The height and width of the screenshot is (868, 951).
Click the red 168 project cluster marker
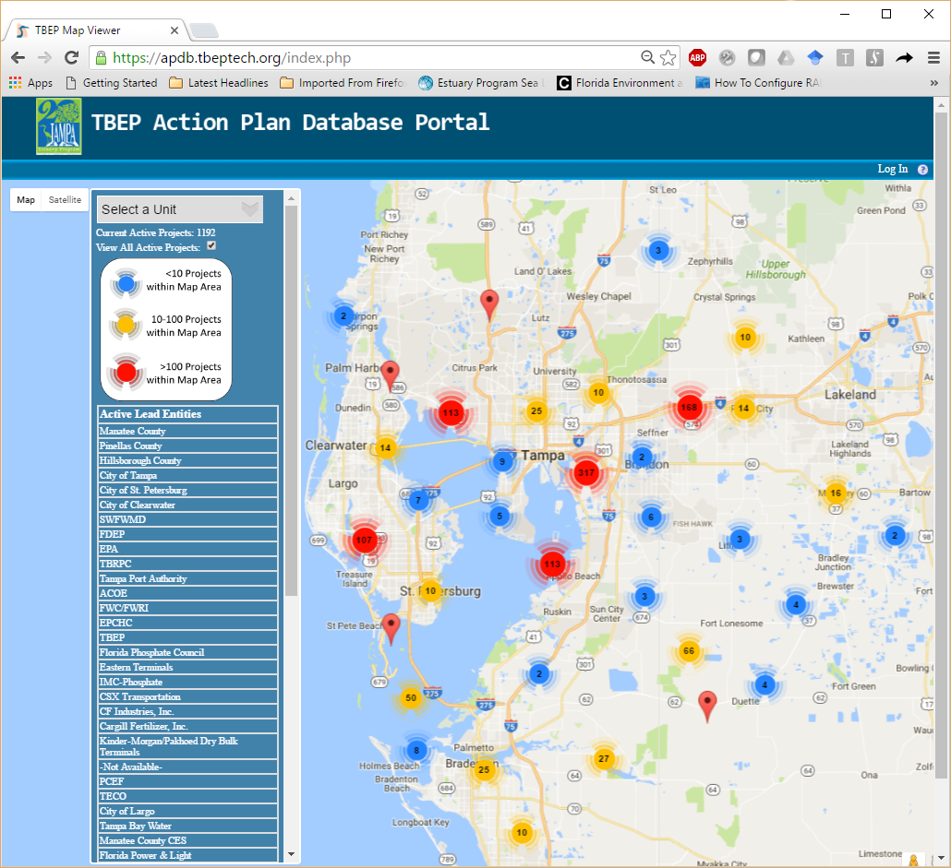(x=689, y=407)
